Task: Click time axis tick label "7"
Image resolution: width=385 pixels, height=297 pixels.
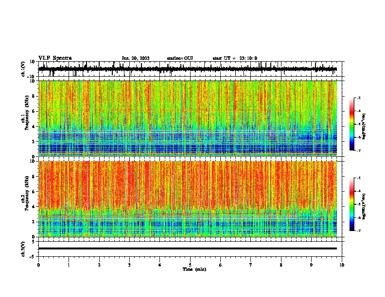Action: [x=251, y=265]
